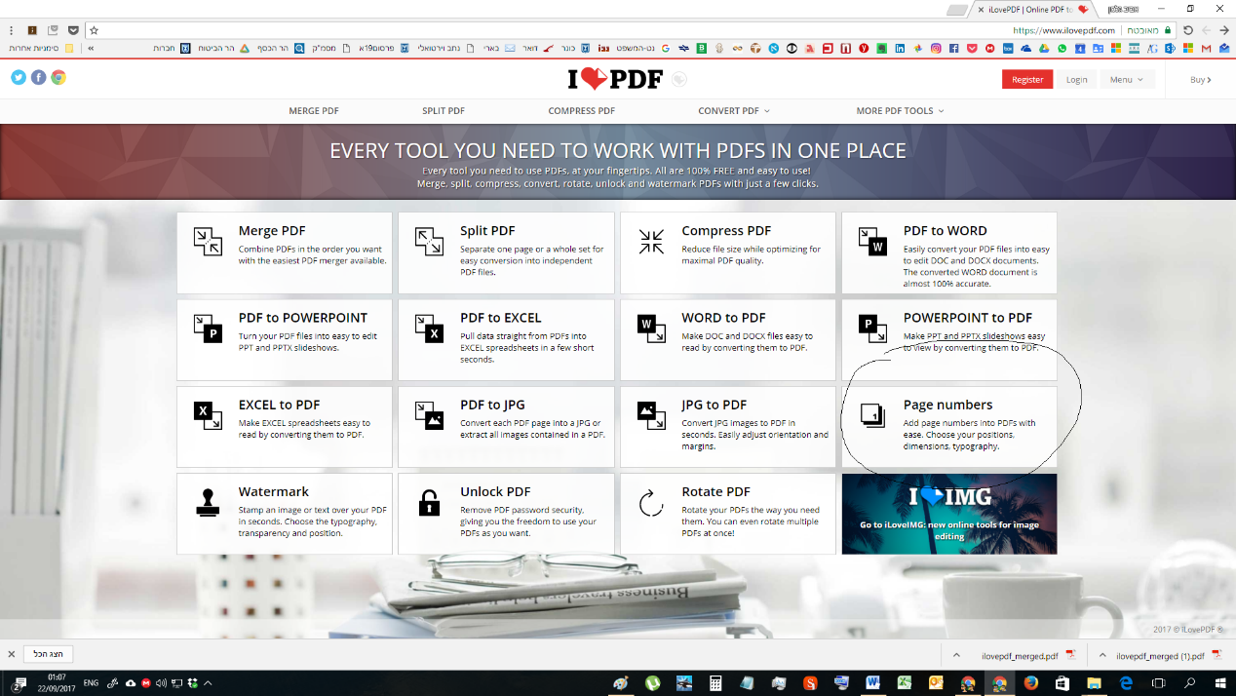Click the Show all downloads button
This screenshot has height=696, width=1236.
[x=48, y=655]
